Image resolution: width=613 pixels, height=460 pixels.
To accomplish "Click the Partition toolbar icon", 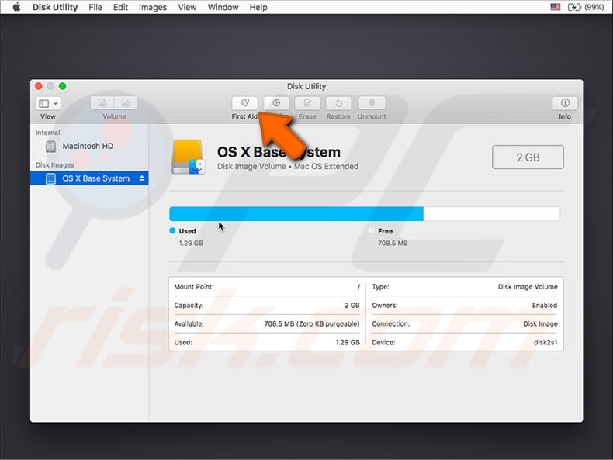I will tap(276, 103).
